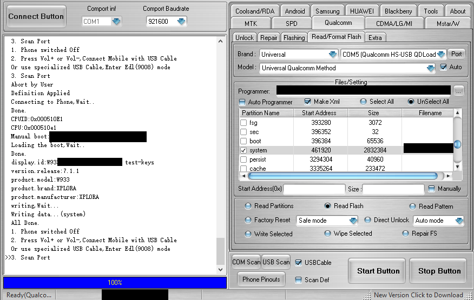Click the Size input field
Screen dimensions: 474x300
pos(393,189)
